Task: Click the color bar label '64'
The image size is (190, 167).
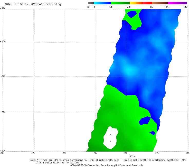Action: (x=167, y=7)
